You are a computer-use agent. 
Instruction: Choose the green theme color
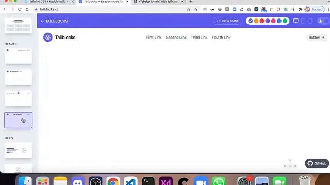[x=285, y=21]
